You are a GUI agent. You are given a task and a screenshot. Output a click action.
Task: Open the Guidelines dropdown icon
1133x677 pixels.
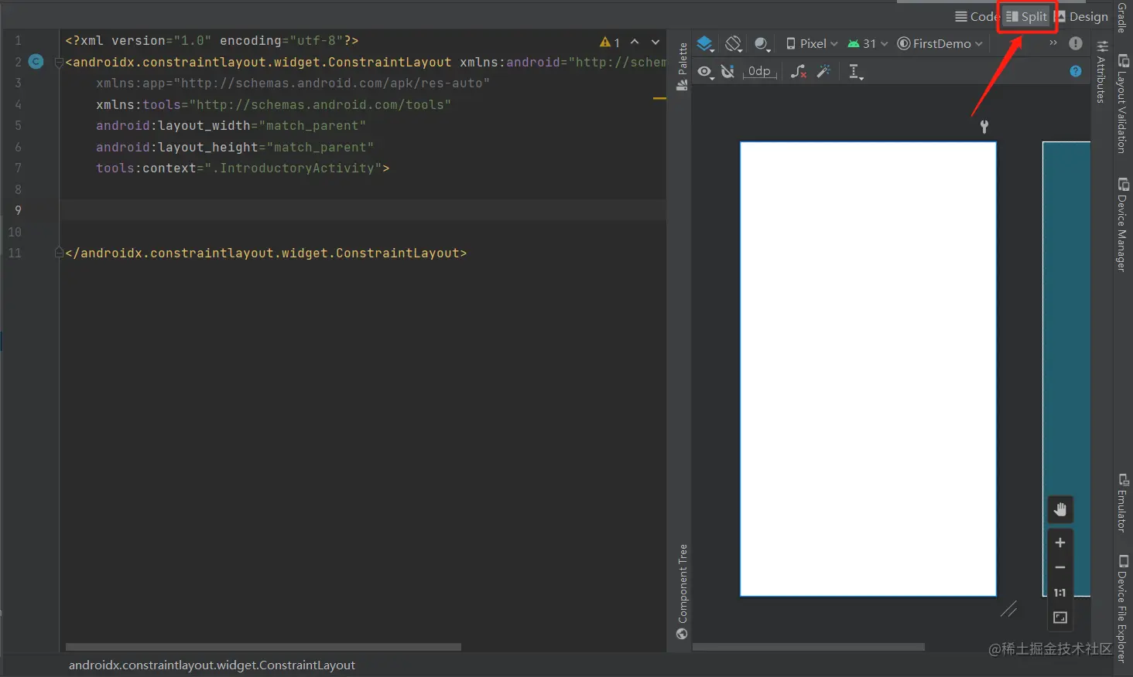[855, 72]
